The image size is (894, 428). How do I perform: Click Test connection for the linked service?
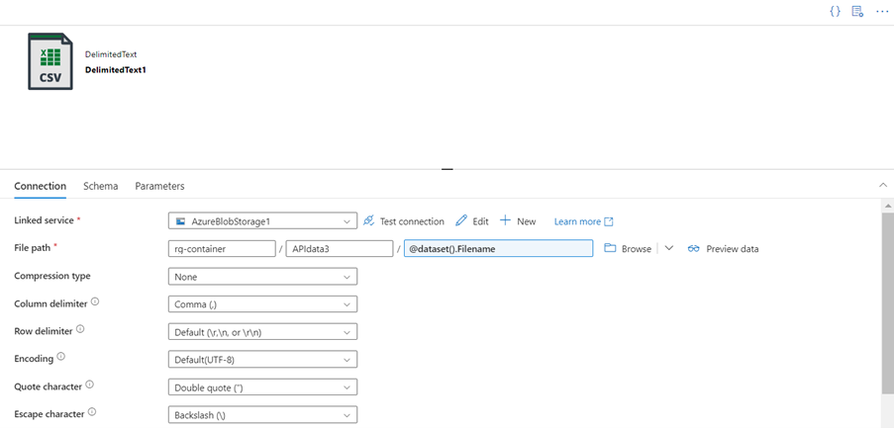pos(403,221)
